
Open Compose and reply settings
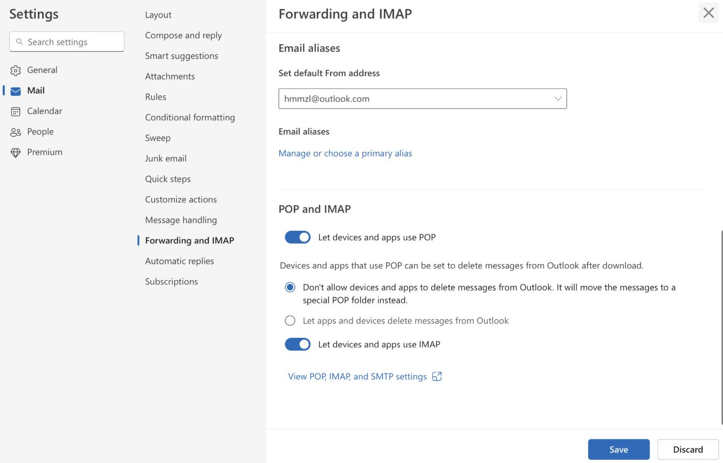(x=183, y=35)
